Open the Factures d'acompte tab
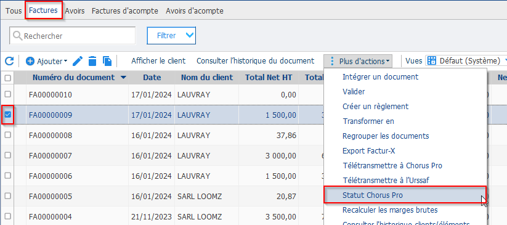507x225 pixels. coord(125,10)
